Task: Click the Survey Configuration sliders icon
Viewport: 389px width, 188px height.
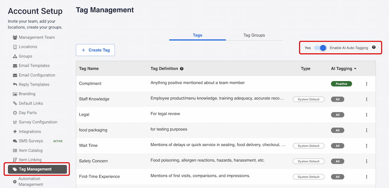Action: pos(15,122)
